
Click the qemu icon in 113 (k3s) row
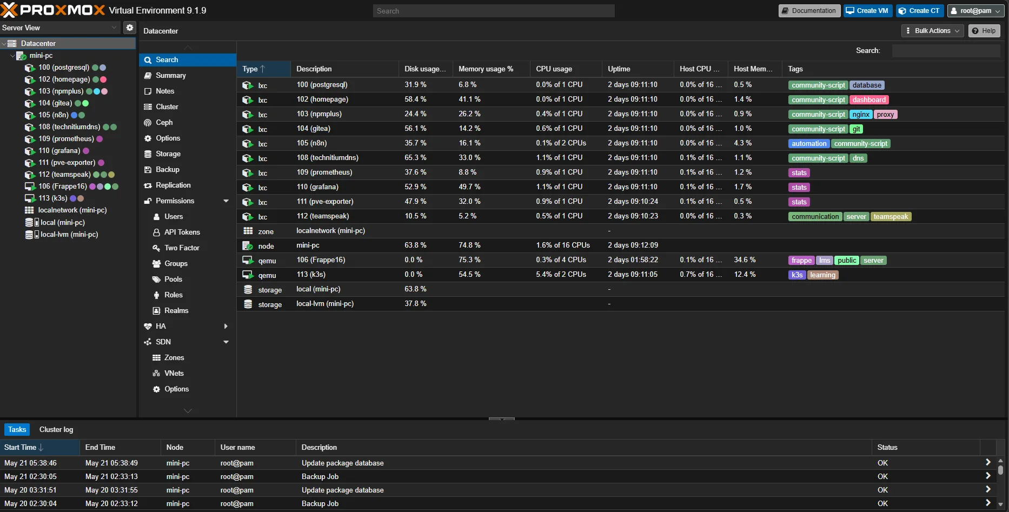point(248,275)
